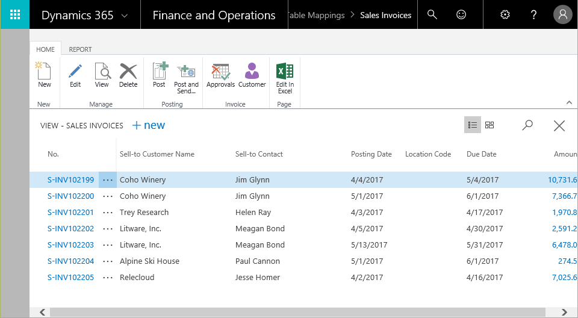Open invoice S-INV102205
This screenshot has height=318, width=578.
click(x=71, y=278)
